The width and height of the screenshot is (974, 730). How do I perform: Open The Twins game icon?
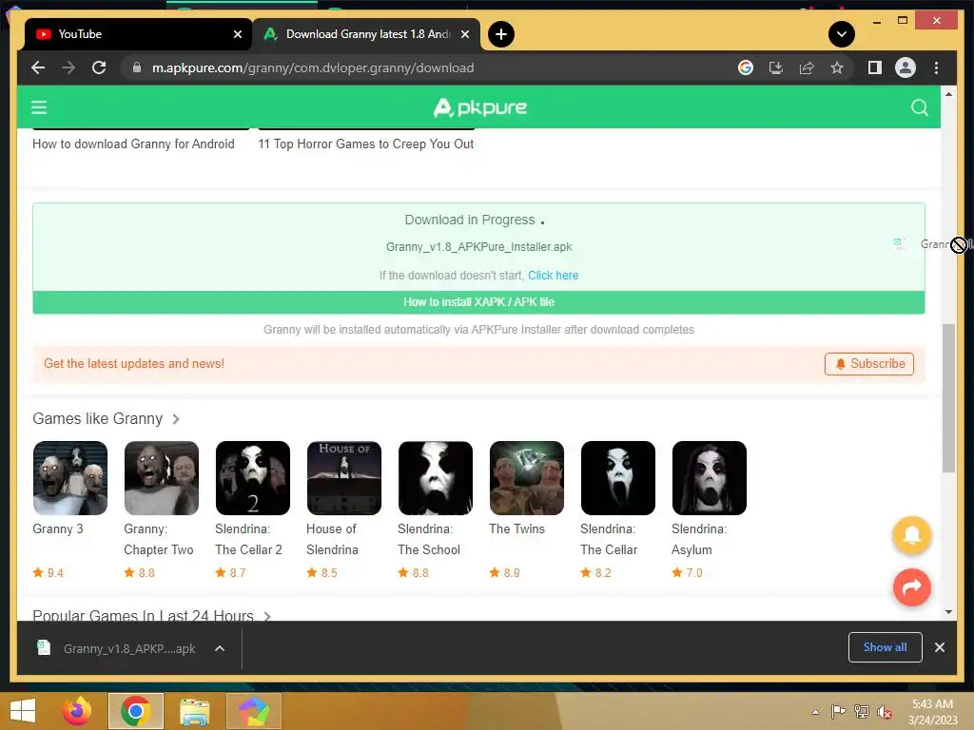coord(527,478)
